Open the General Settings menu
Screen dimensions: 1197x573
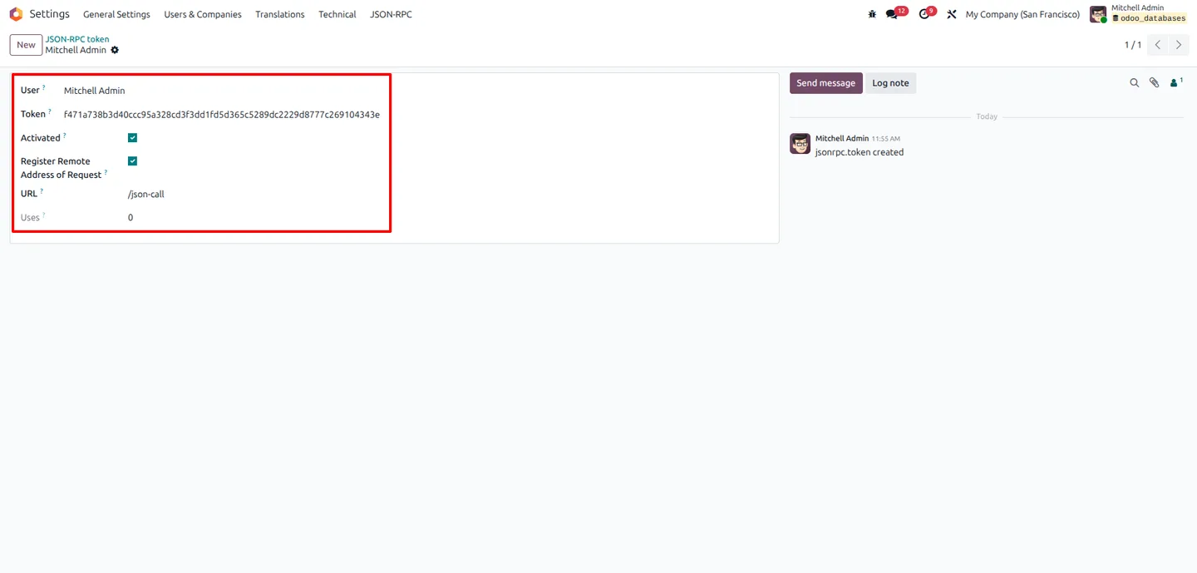tap(116, 14)
